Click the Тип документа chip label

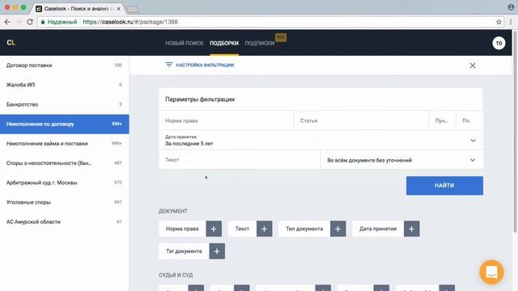[x=304, y=229]
